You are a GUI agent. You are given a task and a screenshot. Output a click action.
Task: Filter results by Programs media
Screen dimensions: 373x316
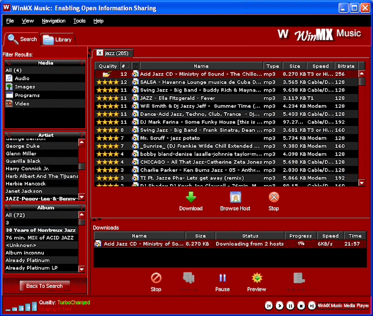[45, 95]
